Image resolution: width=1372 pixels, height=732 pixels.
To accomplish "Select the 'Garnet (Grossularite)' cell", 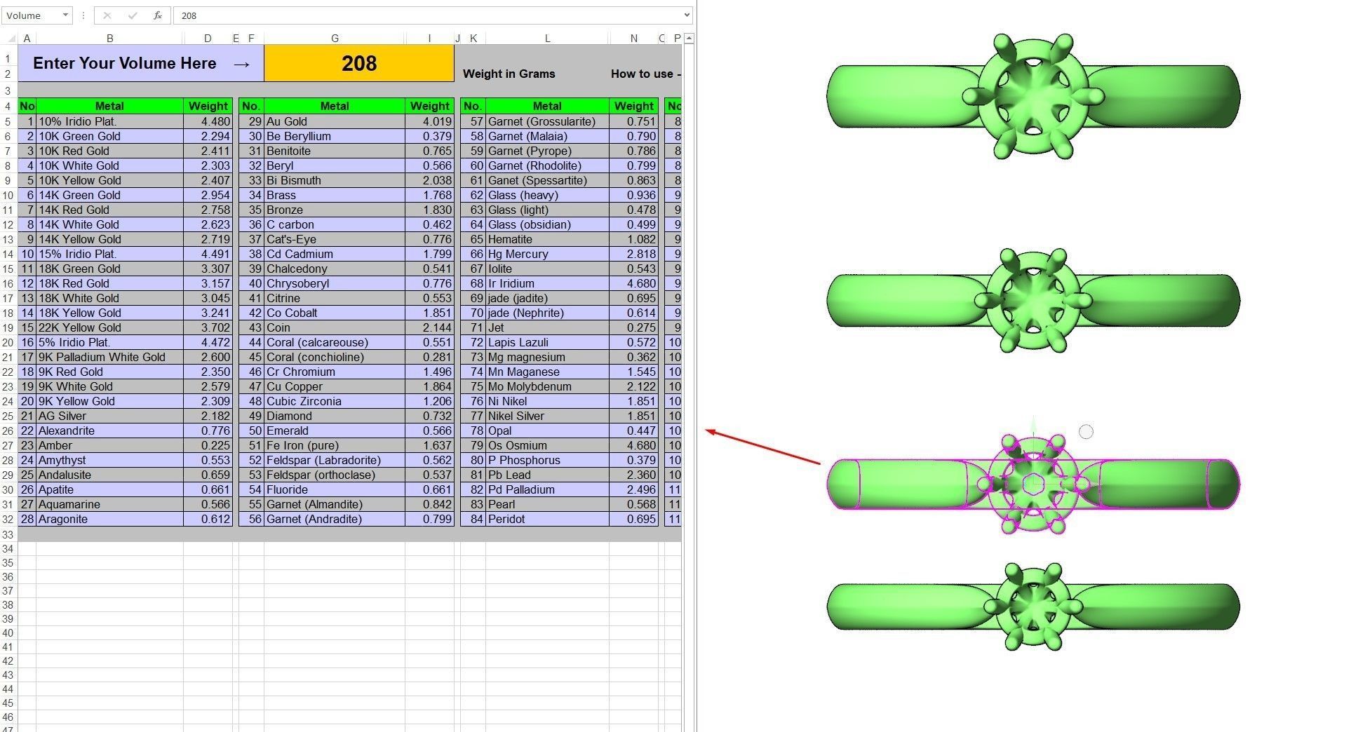I will pyautogui.click(x=547, y=121).
